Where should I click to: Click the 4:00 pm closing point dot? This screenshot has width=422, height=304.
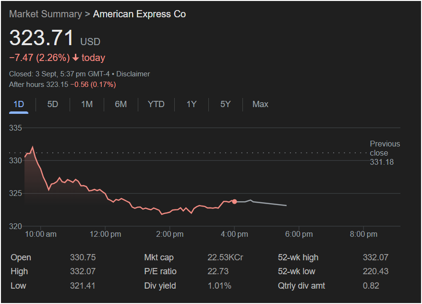[234, 201]
